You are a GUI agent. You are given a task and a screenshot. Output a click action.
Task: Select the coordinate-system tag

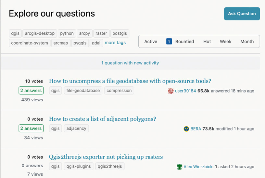(x=30, y=43)
